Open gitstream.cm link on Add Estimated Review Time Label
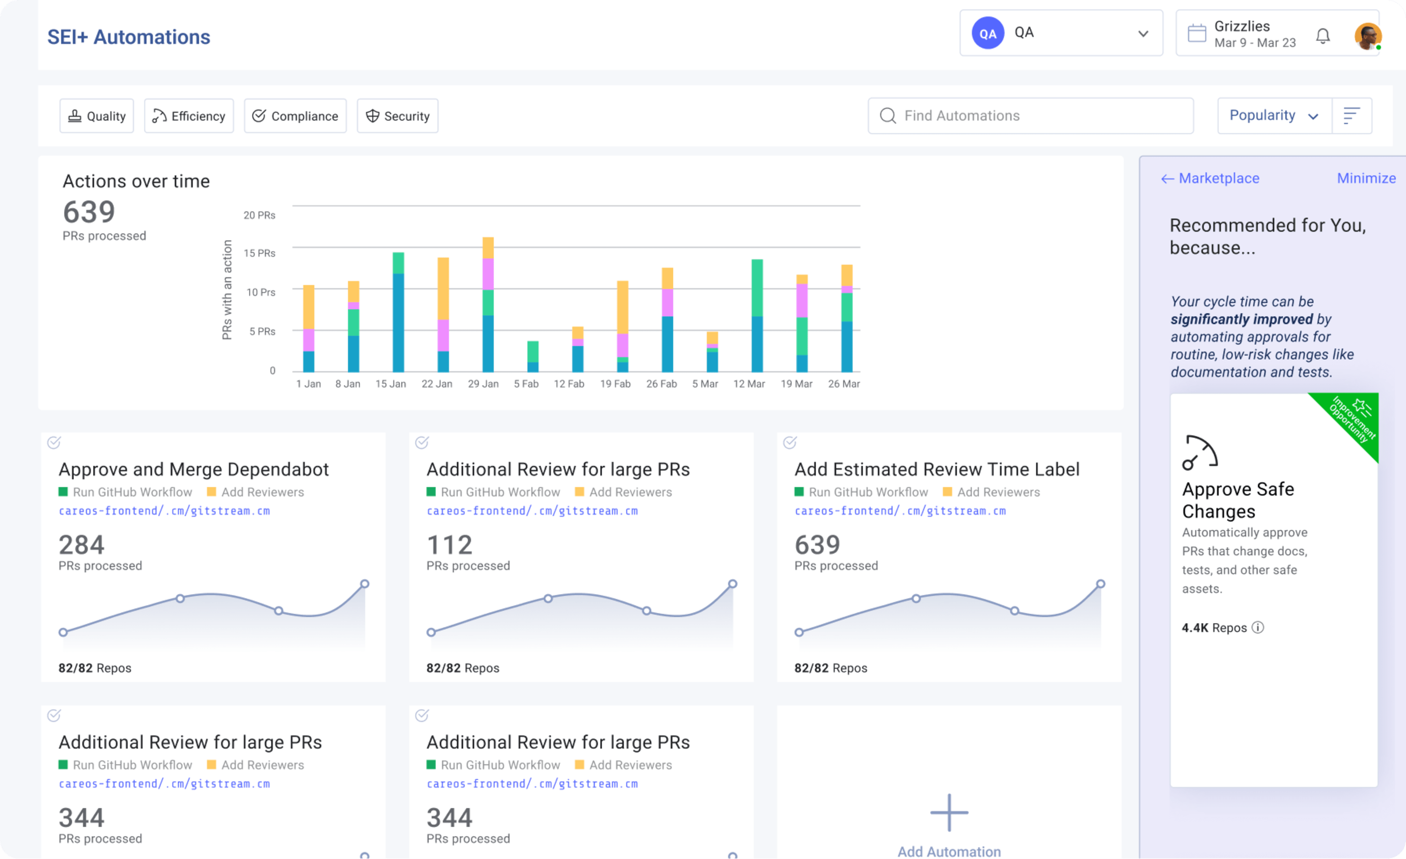1406x859 pixels. pyautogui.click(x=900, y=511)
